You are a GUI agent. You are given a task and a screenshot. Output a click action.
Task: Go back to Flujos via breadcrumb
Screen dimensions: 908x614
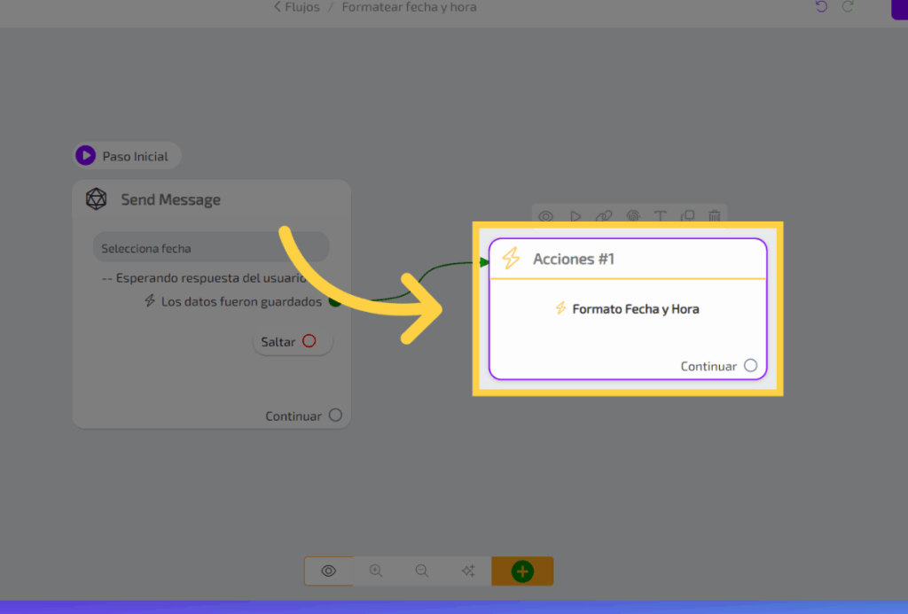point(297,7)
